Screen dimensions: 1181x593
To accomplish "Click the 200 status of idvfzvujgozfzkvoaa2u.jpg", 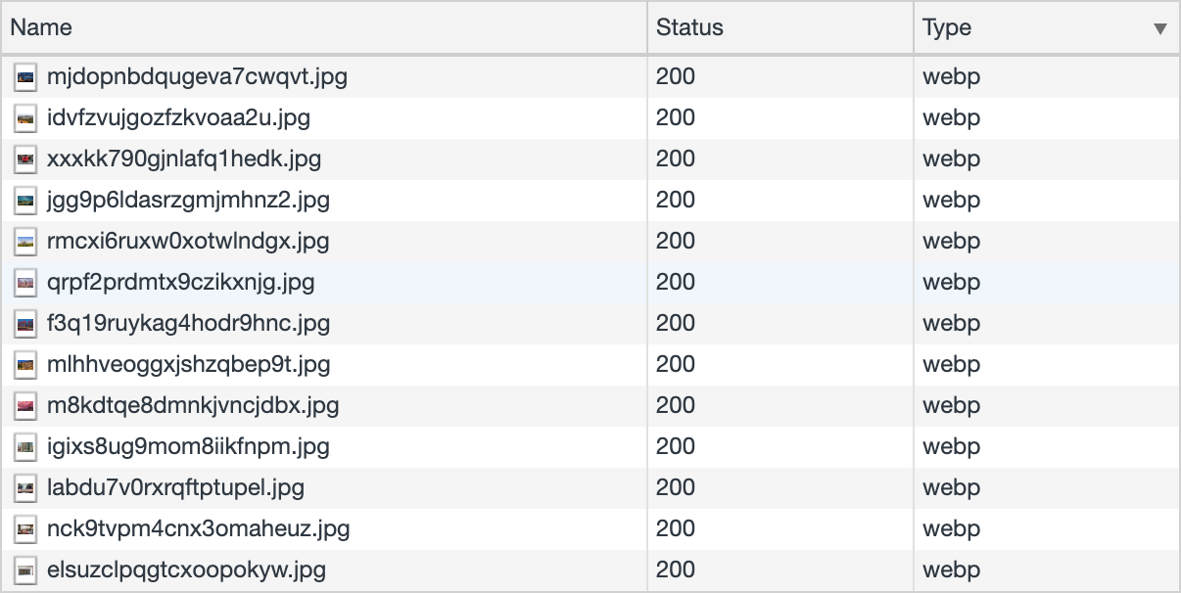I will [676, 118].
